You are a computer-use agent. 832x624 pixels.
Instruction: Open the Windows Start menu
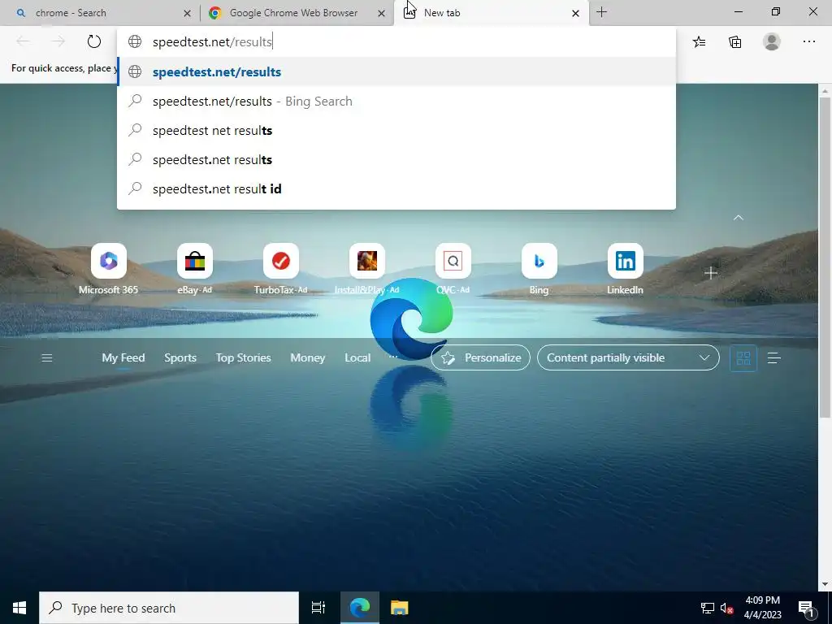(x=19, y=608)
